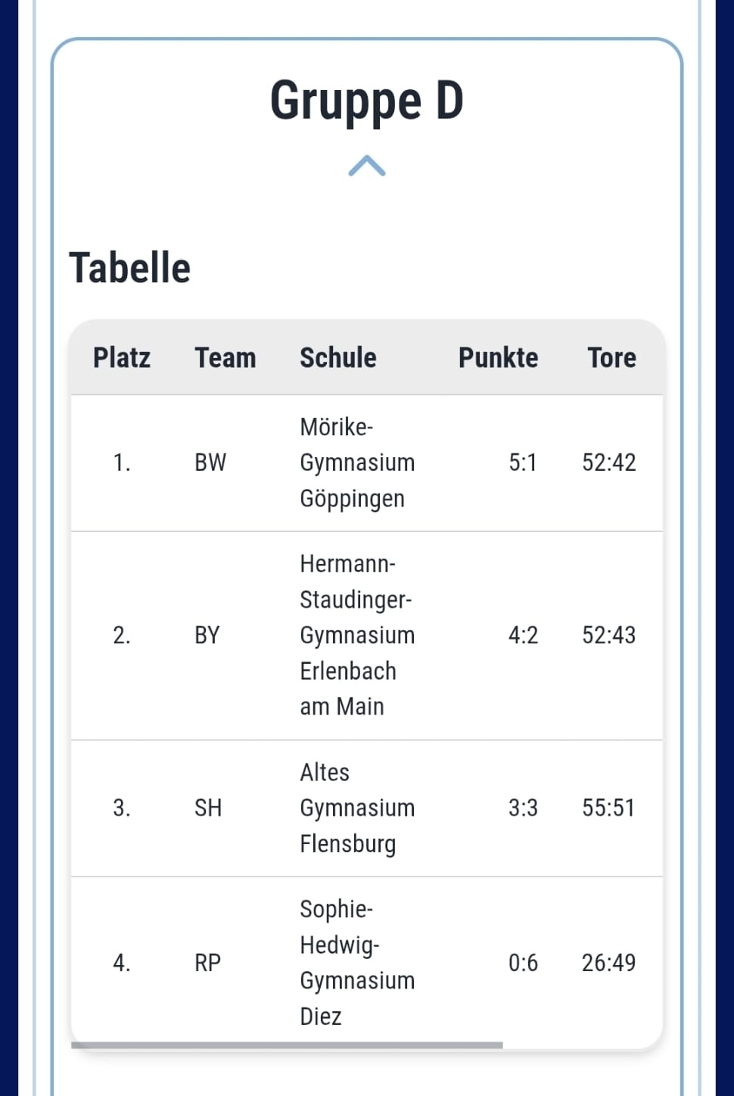Screen dimensions: 734x1096
Task: Click the BW team abbreviation
Action: point(210,462)
